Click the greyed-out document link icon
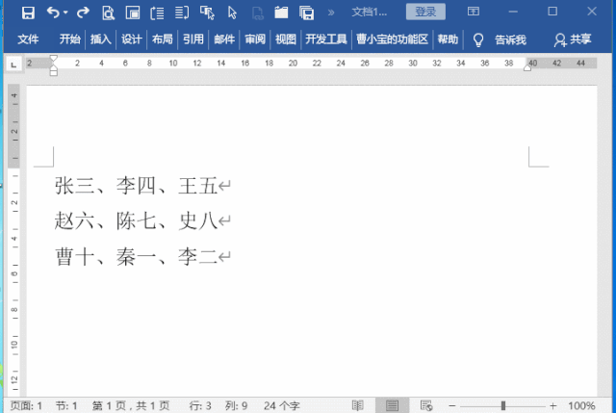Screen dimensions: 616x413 [257, 13]
